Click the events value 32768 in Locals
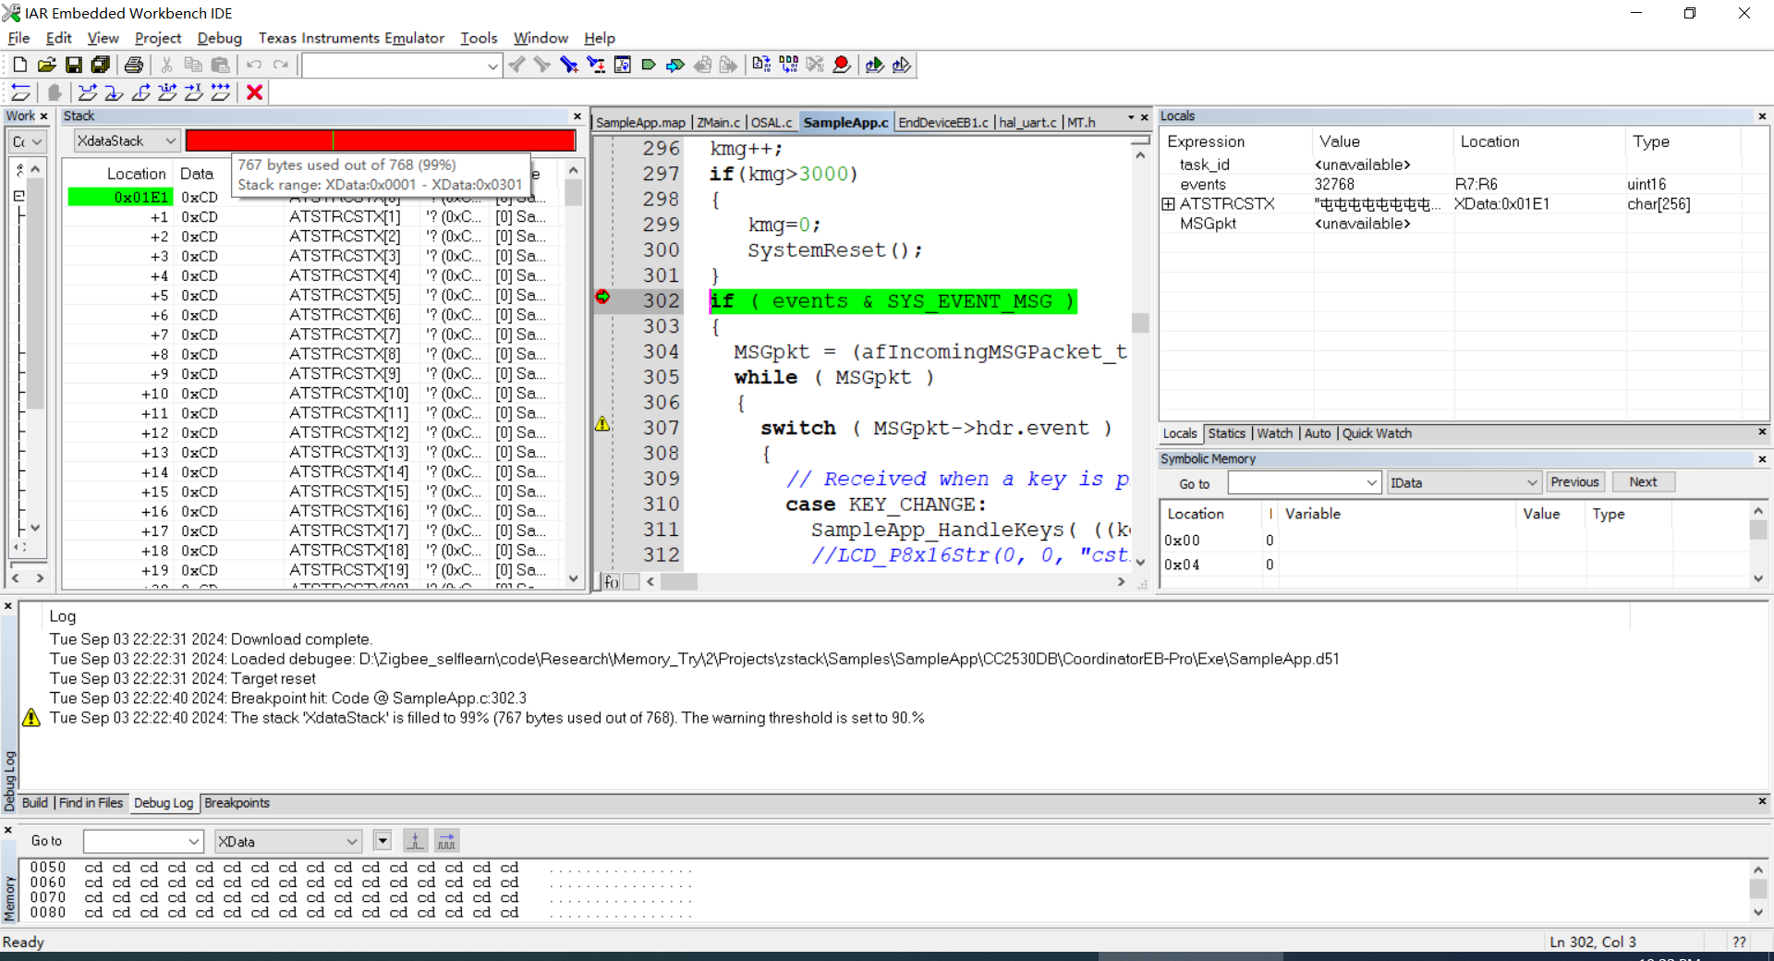 click(1334, 184)
